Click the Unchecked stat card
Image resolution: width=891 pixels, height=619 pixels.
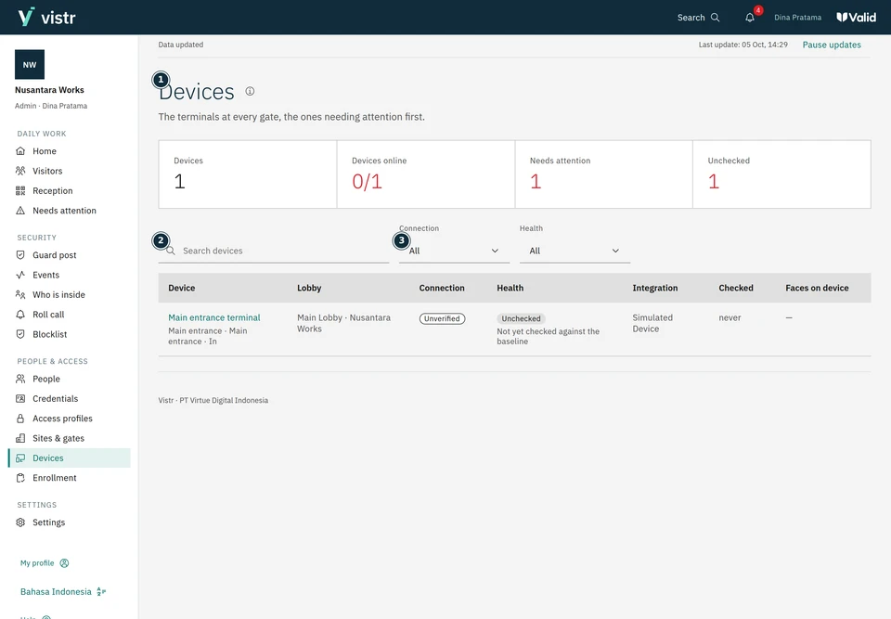click(x=781, y=174)
